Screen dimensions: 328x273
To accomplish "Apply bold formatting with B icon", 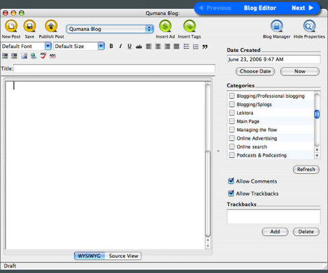I will coord(111,47).
